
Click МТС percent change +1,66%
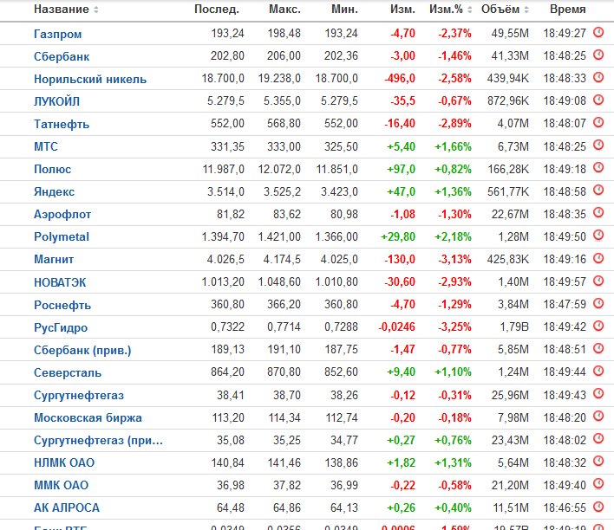point(453,147)
